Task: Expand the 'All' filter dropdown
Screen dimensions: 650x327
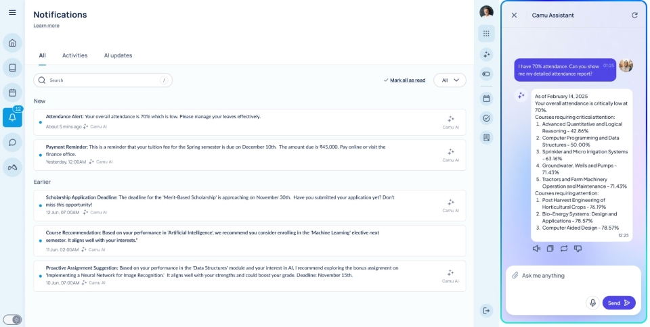Action: click(x=450, y=80)
